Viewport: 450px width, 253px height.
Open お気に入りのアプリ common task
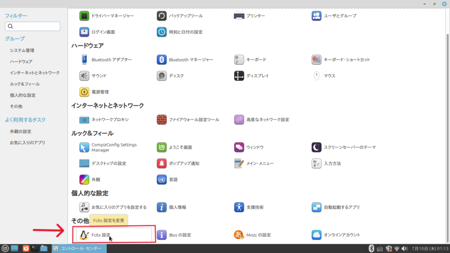(28, 143)
